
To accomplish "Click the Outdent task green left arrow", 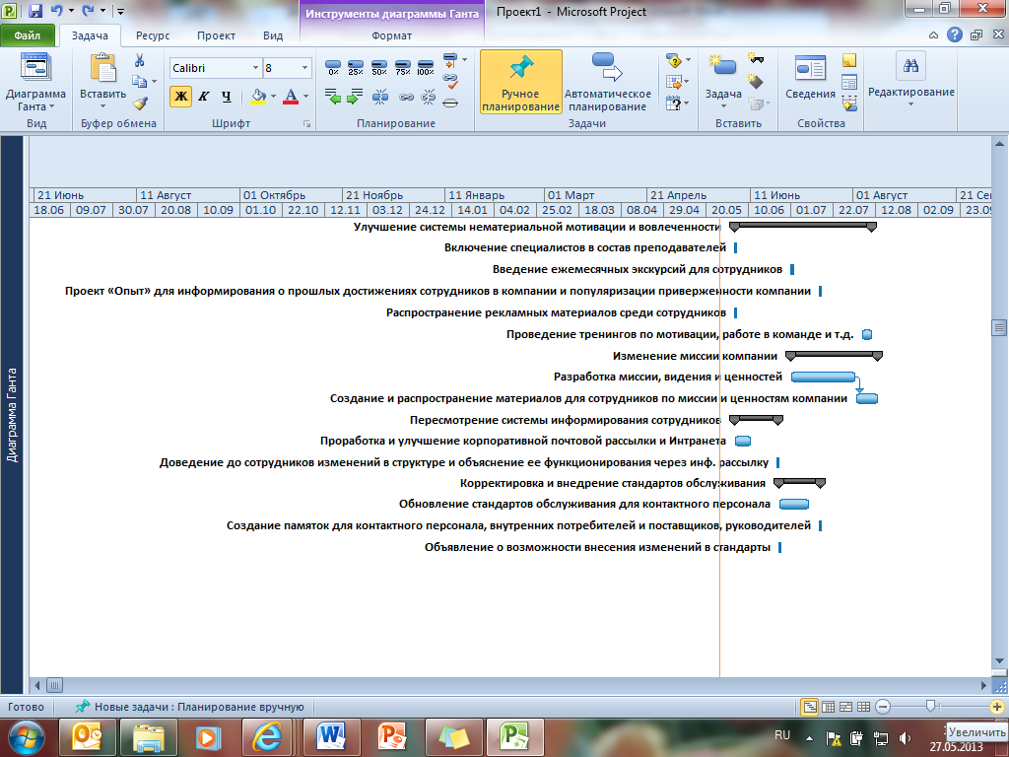I will click(334, 97).
